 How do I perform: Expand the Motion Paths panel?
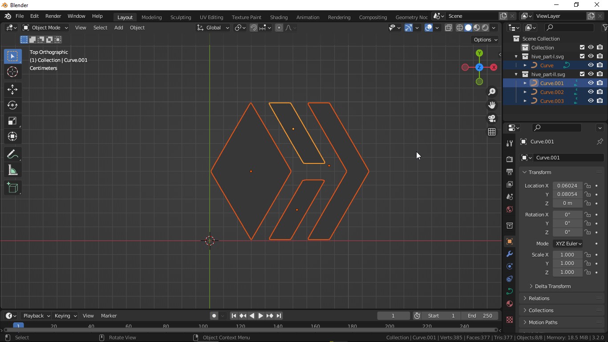pyautogui.click(x=543, y=322)
